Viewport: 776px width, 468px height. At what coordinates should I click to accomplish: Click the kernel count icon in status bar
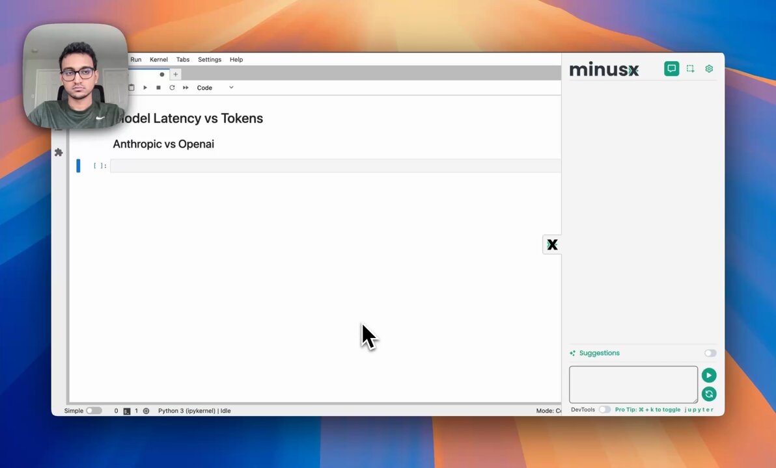(x=146, y=411)
